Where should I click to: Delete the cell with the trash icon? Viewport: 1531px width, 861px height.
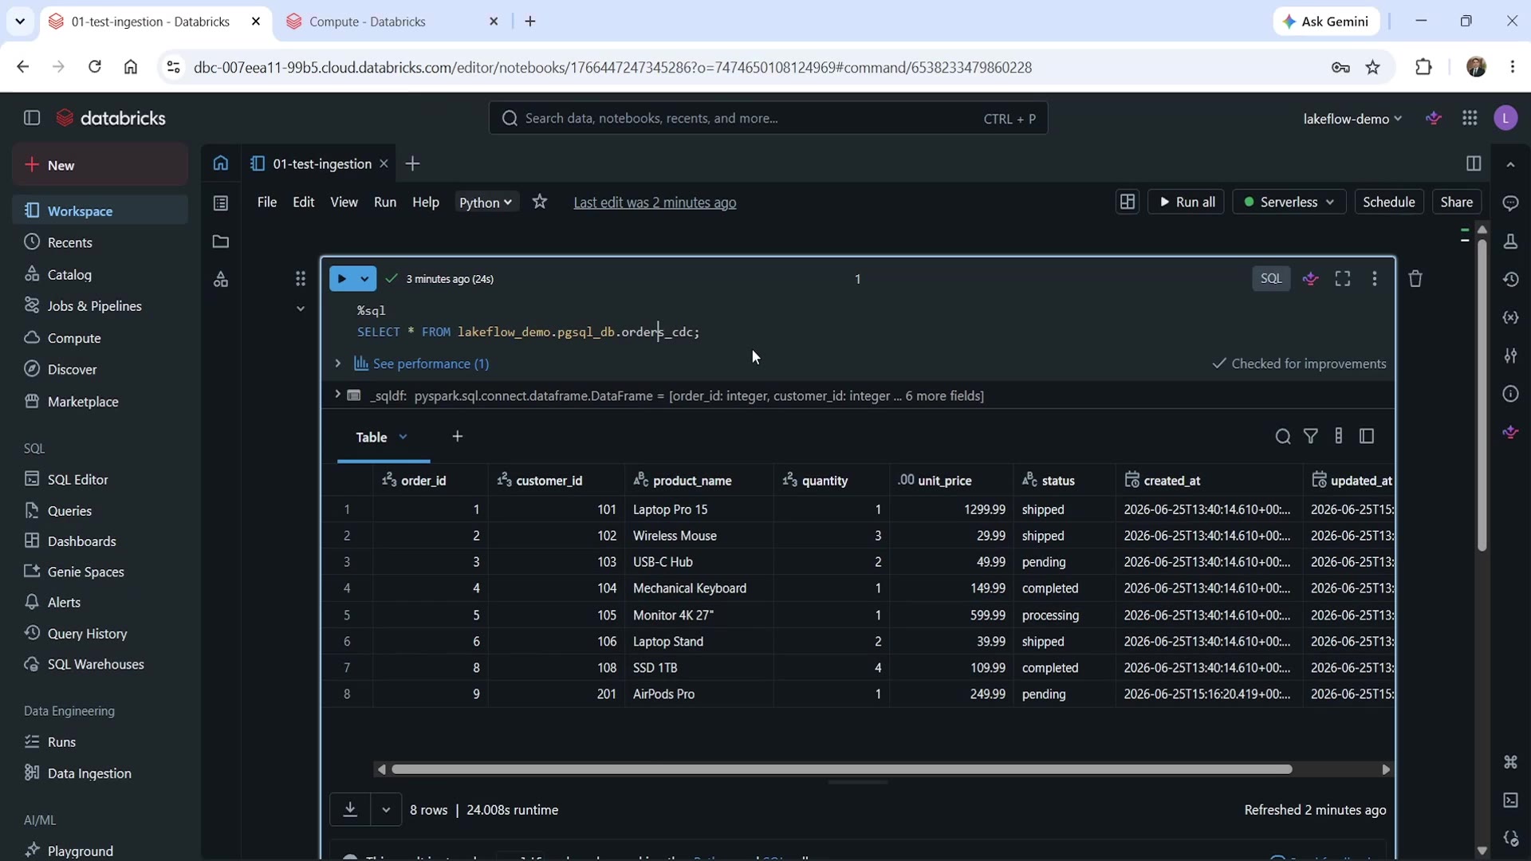tap(1415, 278)
